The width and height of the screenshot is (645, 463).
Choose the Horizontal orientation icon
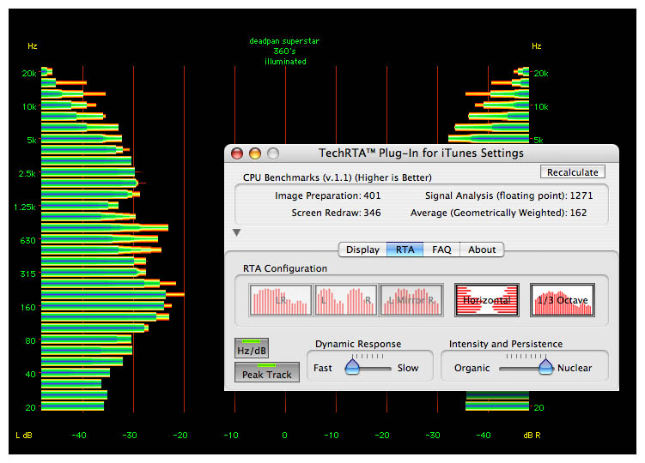487,300
